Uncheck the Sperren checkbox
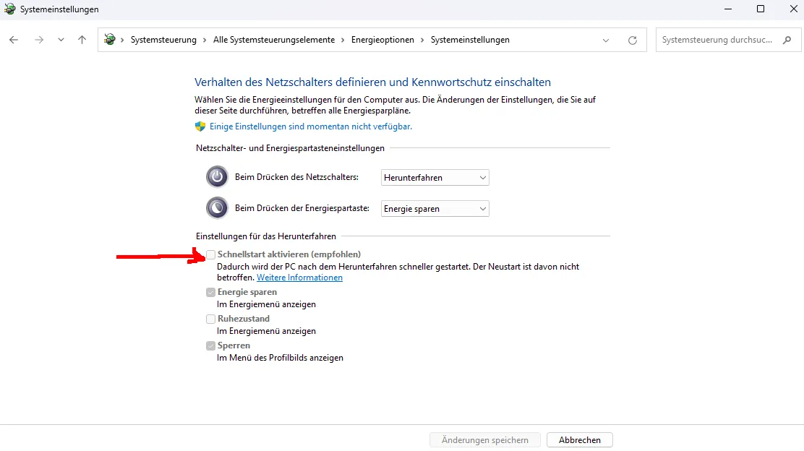Viewport: 804px width, 451px height. [210, 345]
